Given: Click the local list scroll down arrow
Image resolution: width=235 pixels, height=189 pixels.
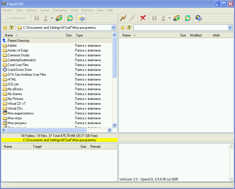Looking at the screenshot, I should [x=114, y=125].
